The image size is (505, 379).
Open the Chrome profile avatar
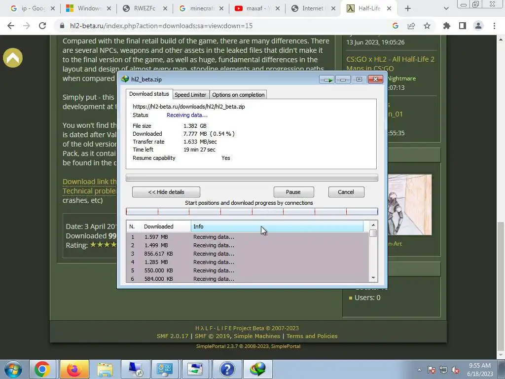(478, 26)
